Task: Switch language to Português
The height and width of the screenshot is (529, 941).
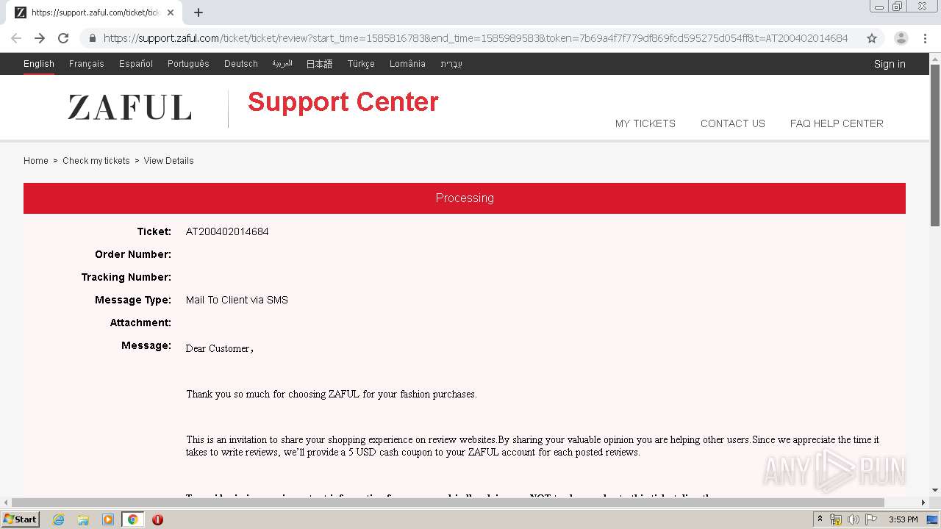Action: [188, 64]
